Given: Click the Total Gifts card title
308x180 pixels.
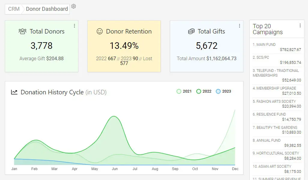Looking at the screenshot, I should click(x=211, y=31).
